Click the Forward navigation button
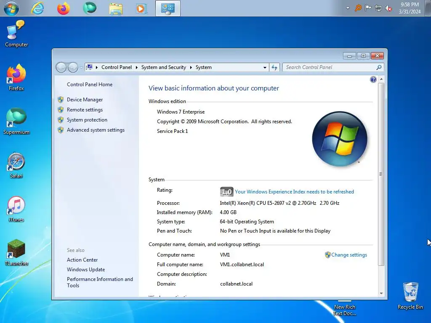 [x=73, y=67]
